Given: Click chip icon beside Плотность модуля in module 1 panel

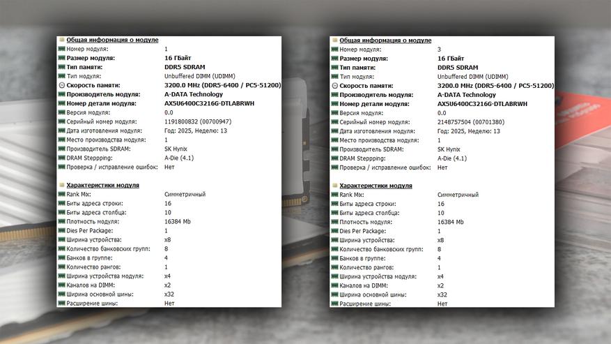Looking at the screenshot, I should coord(61,221).
